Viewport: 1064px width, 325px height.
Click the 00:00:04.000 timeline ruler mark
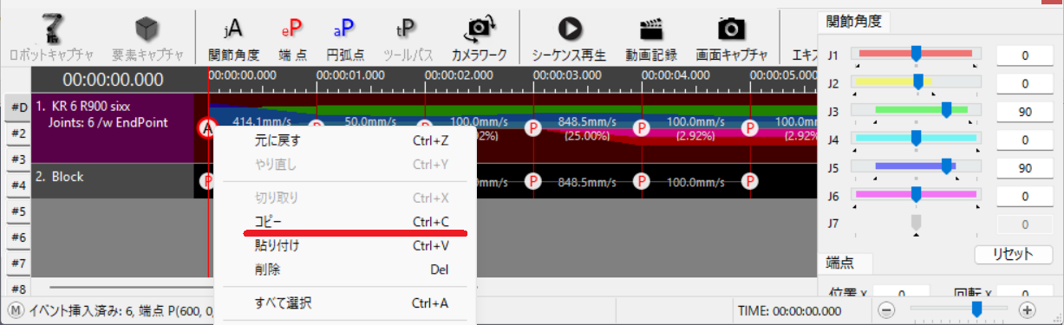[675, 75]
